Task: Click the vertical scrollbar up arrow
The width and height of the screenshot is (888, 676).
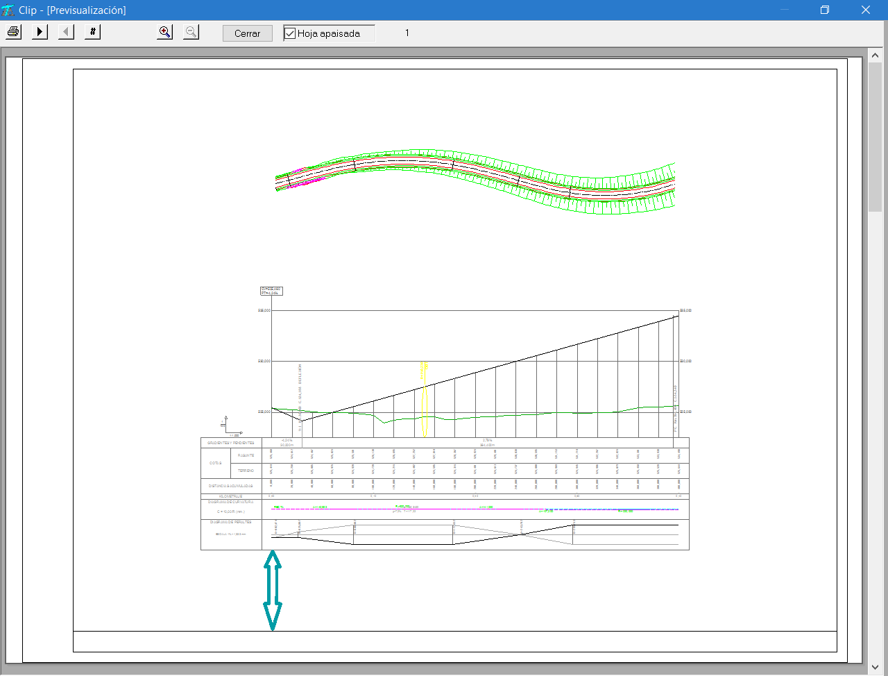Action: pos(876,55)
